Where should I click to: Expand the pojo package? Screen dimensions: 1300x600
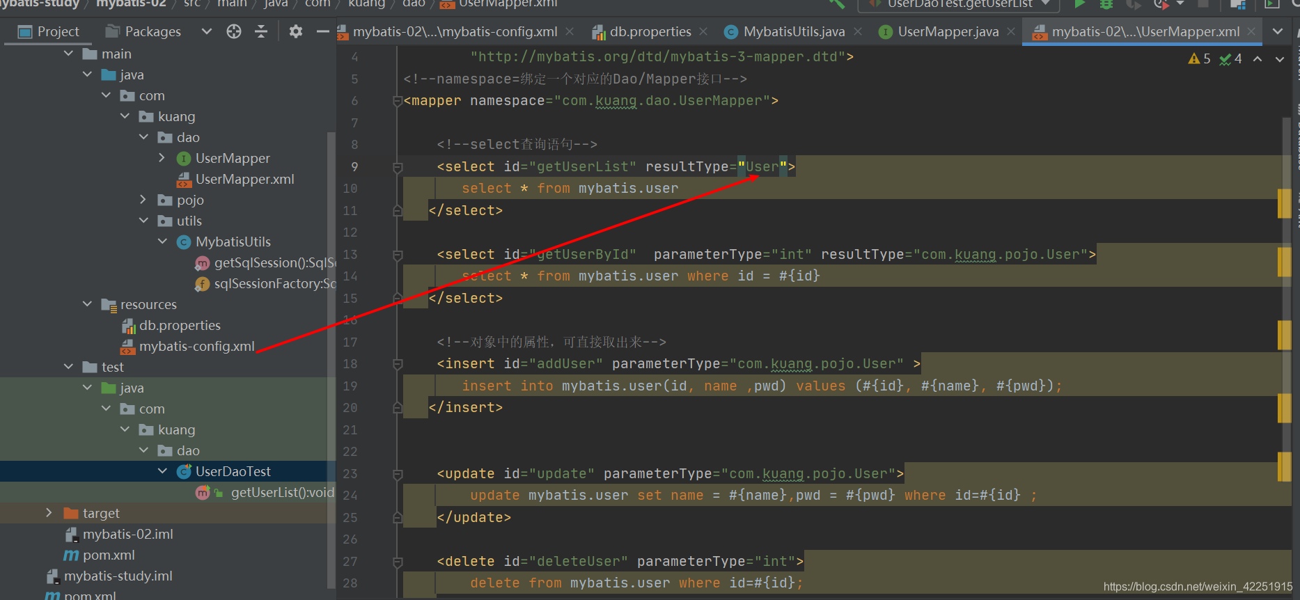point(143,200)
